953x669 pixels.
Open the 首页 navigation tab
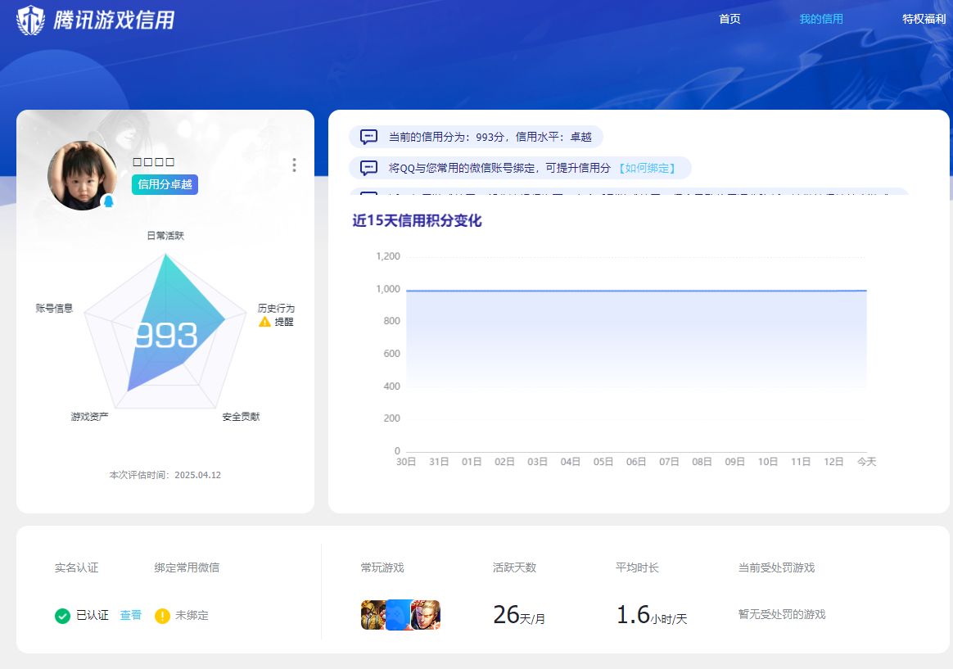pyautogui.click(x=729, y=19)
